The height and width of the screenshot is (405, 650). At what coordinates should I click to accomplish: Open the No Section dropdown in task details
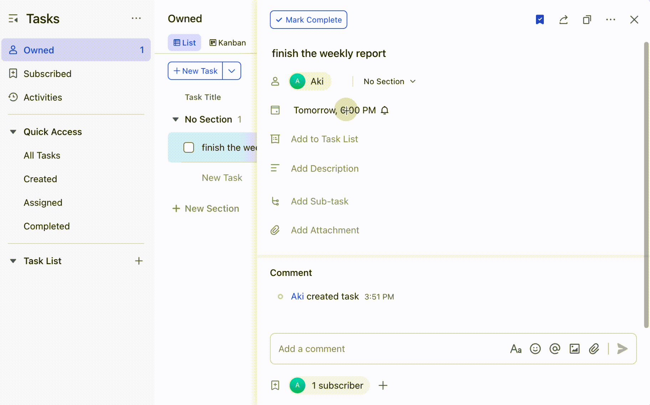(x=388, y=81)
